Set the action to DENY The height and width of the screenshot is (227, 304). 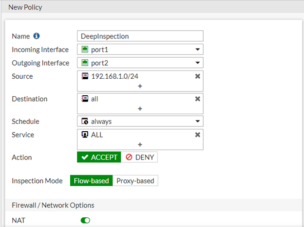pyautogui.click(x=139, y=157)
